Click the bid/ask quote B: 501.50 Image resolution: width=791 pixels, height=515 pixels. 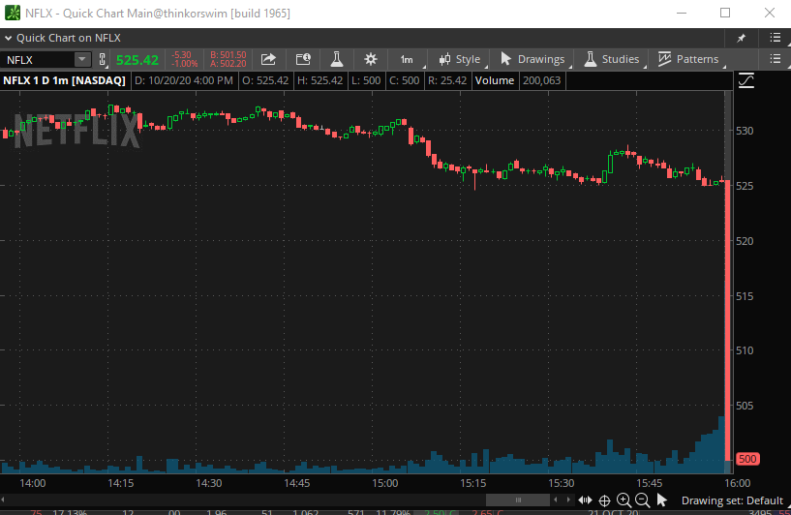click(228, 55)
